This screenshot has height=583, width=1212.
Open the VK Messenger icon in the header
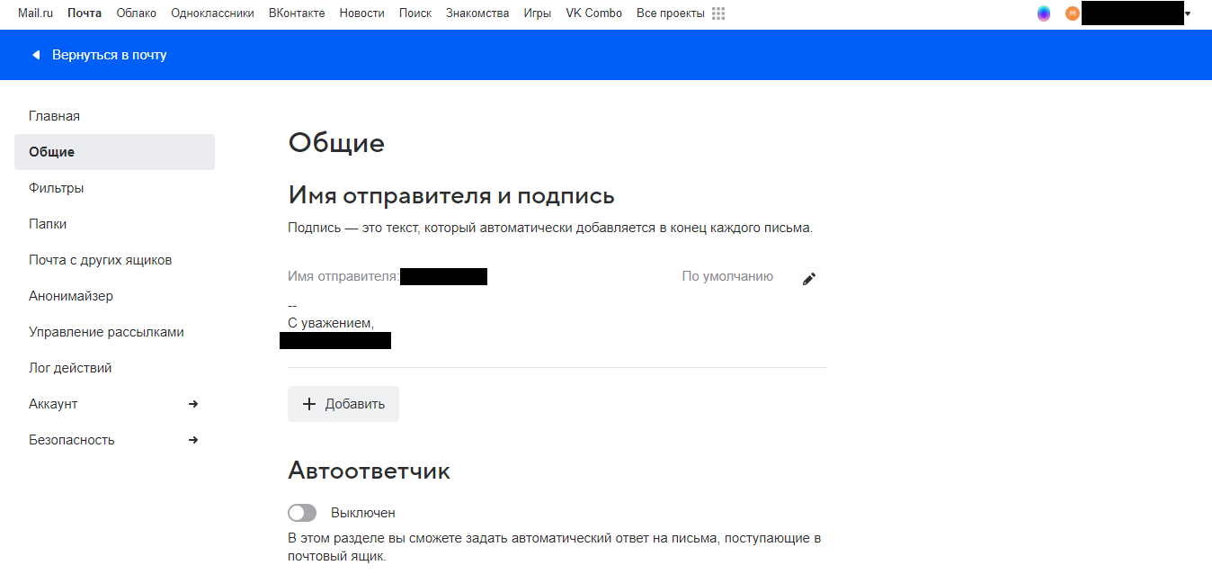tap(1043, 13)
